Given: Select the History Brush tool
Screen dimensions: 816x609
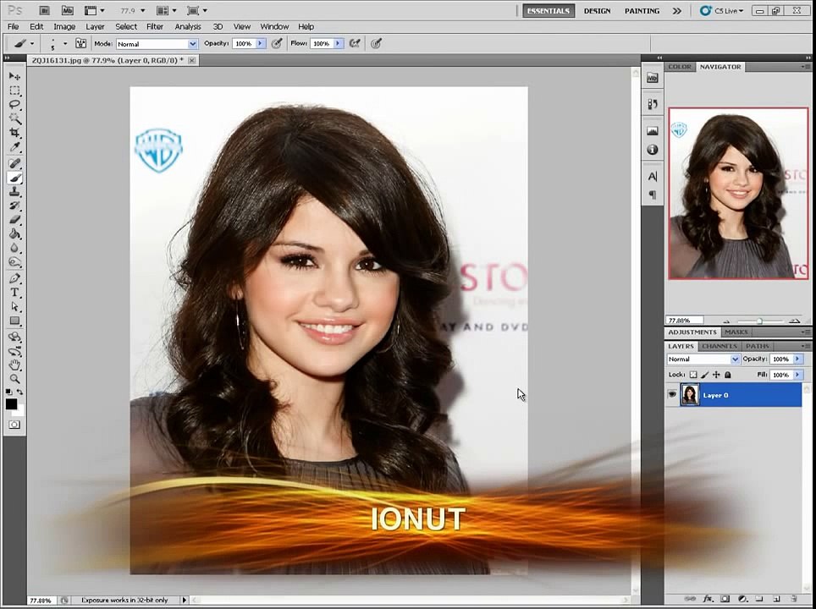Looking at the screenshot, I should [14, 206].
